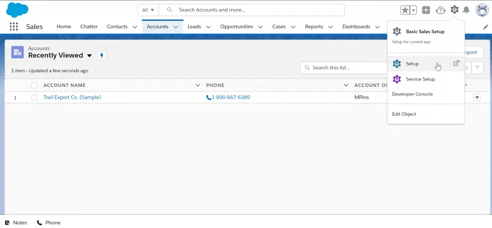Image resolution: width=492 pixels, height=228 pixels.
Task: Open the App Launcher grid icon
Action: (14, 27)
